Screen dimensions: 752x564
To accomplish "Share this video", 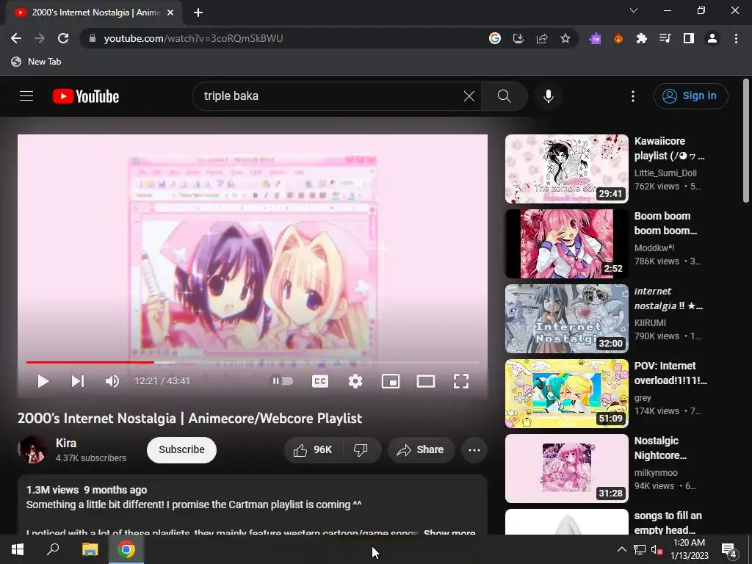I will [421, 450].
